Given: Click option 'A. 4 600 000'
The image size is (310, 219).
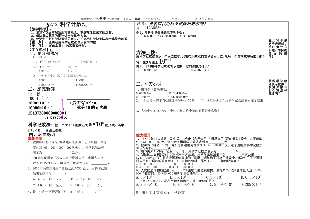Looking at the screenshot, I should pyautogui.click(x=145, y=164).
